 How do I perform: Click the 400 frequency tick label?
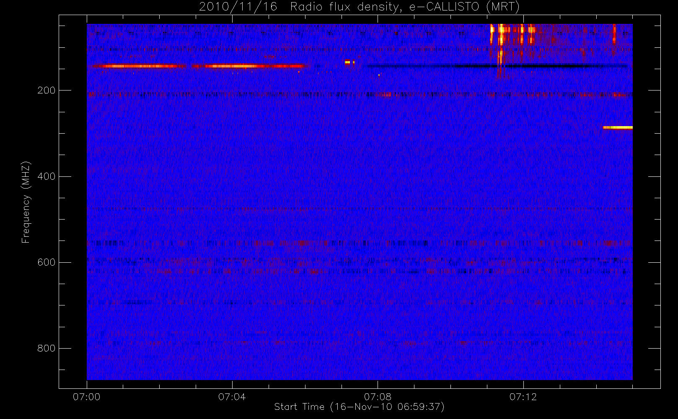point(46,176)
